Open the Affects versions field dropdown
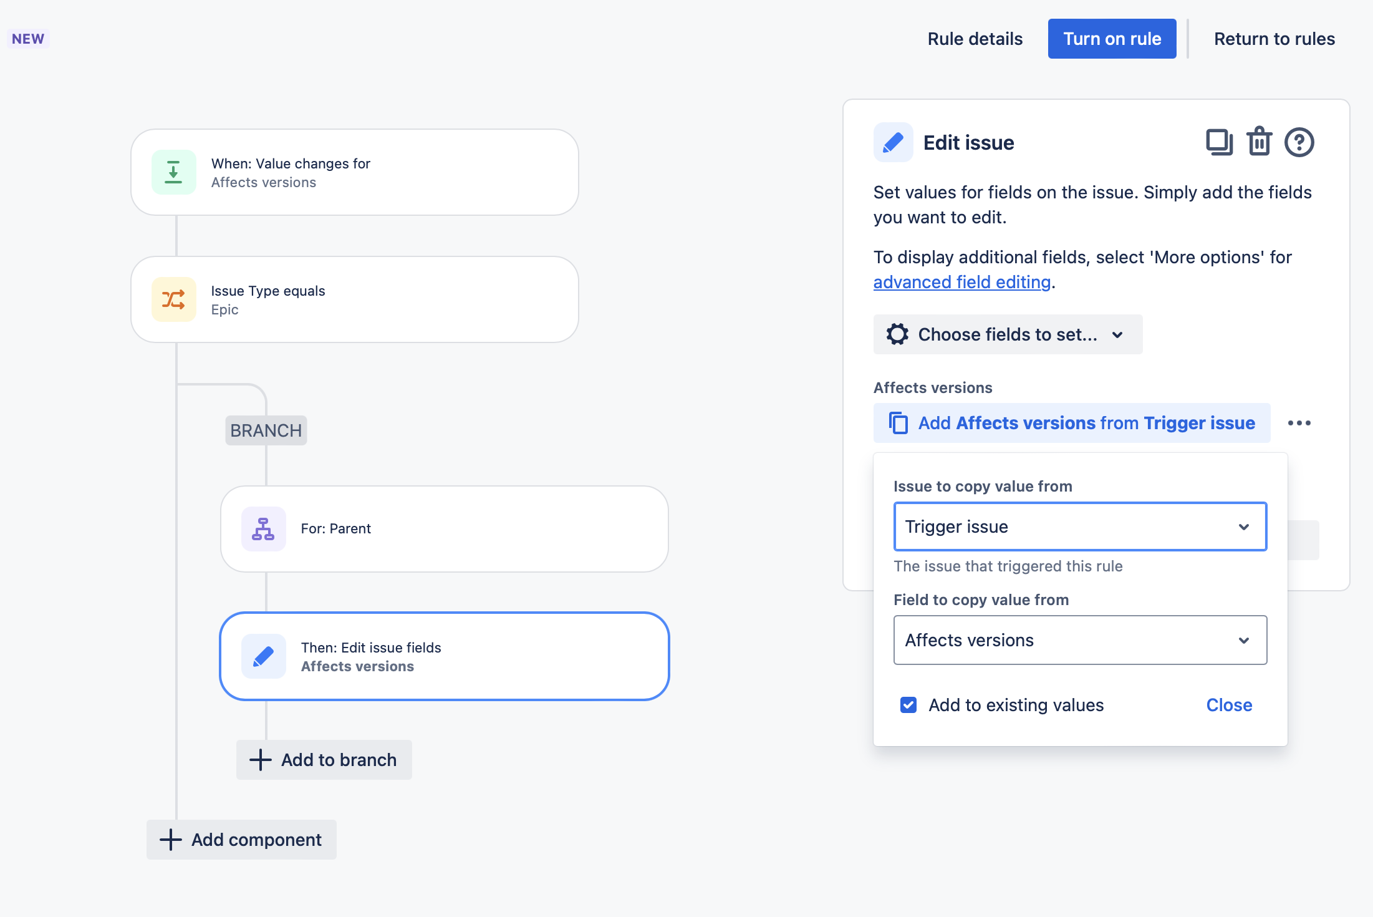This screenshot has height=917, width=1373. 1080,640
